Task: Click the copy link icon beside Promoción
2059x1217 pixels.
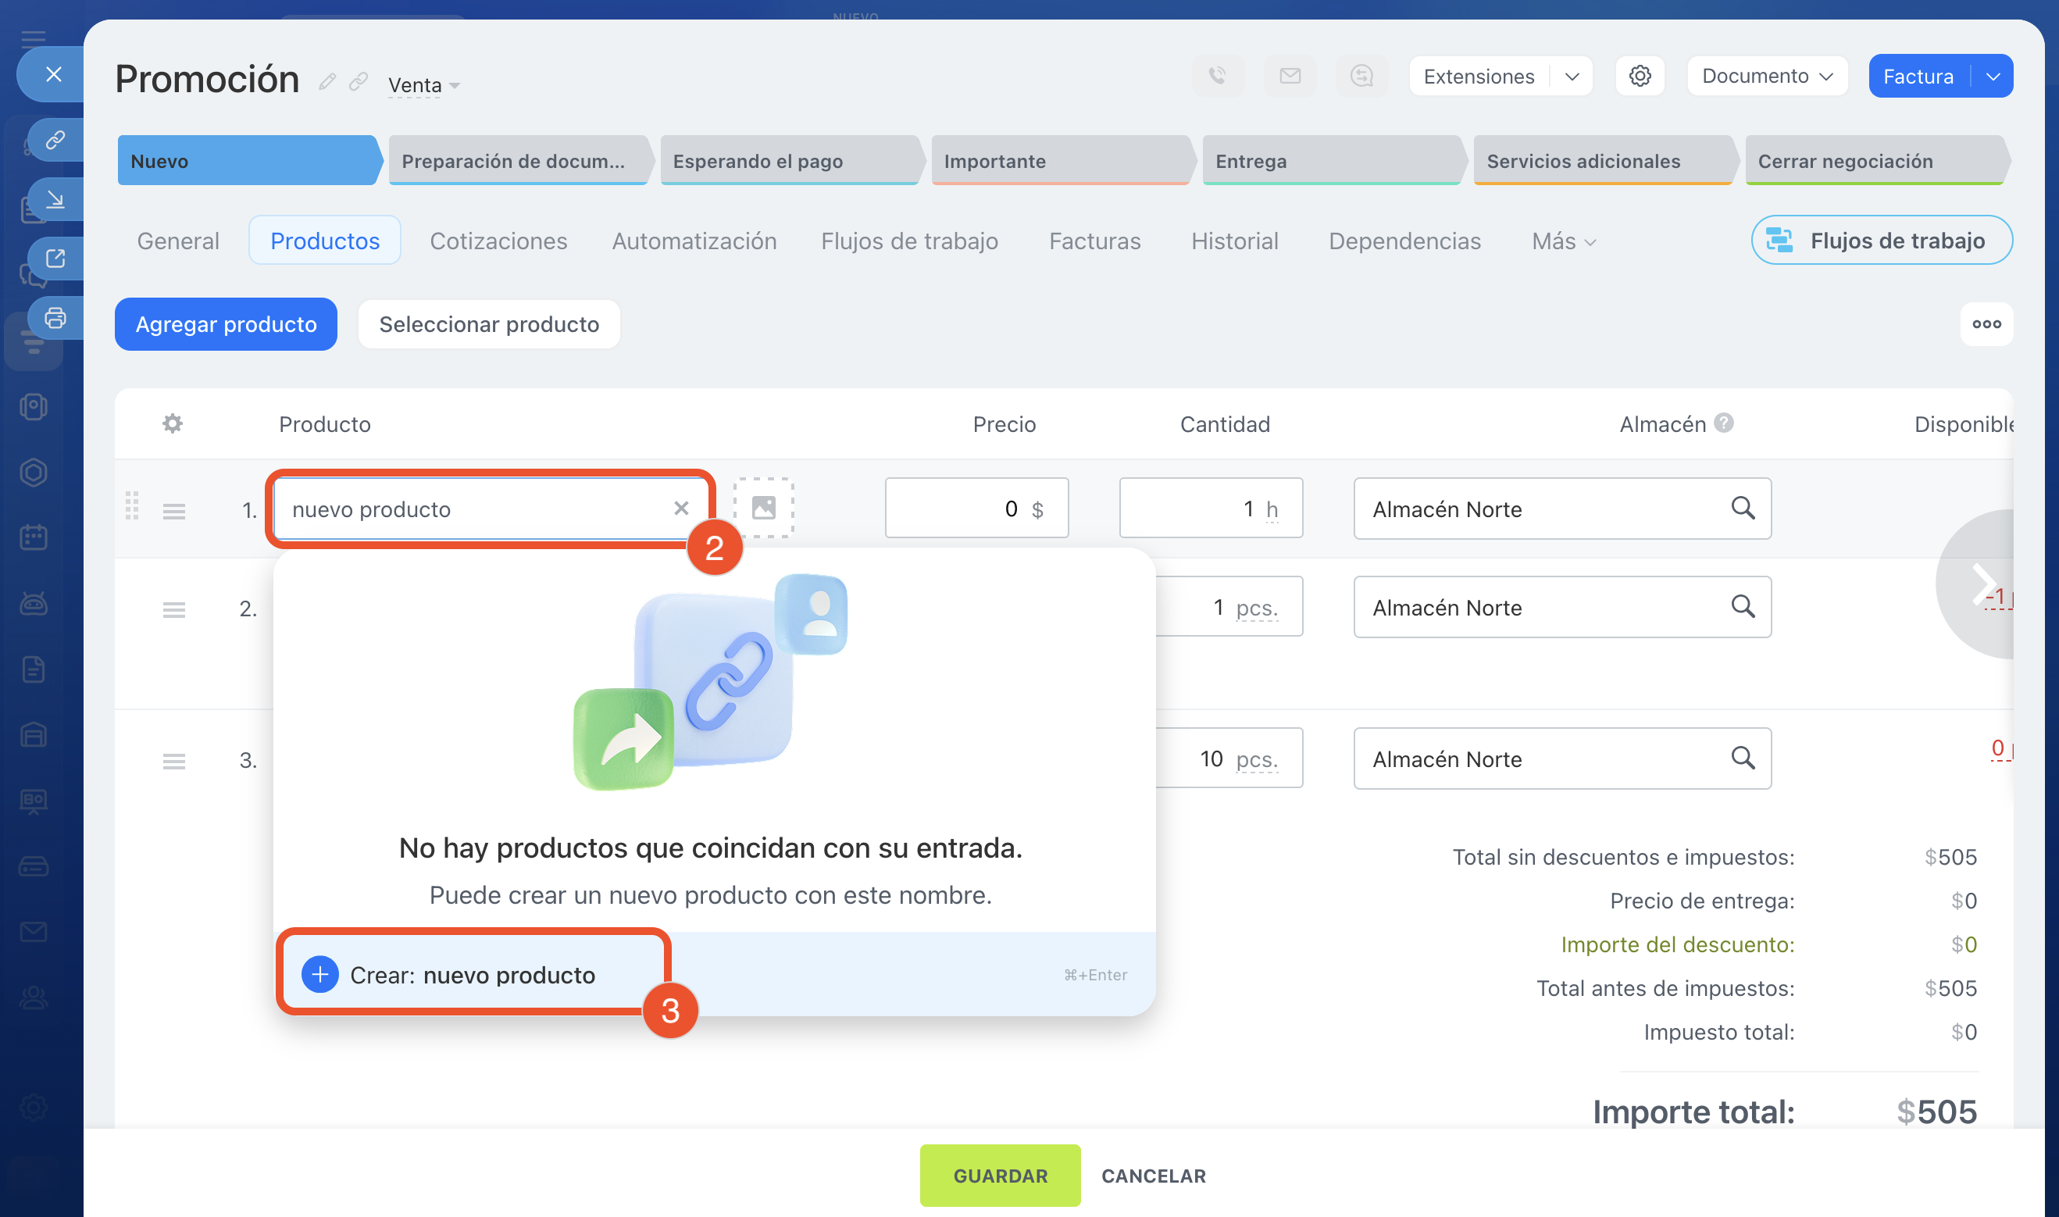Action: [359, 82]
